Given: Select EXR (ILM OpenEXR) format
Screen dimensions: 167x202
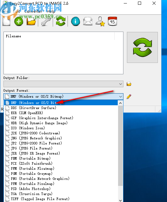Looking at the screenshot, I should (x=61, y=113).
